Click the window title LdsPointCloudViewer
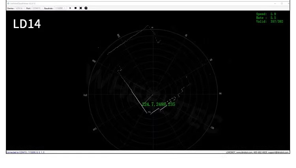 pyautogui.click(x=22, y=4)
